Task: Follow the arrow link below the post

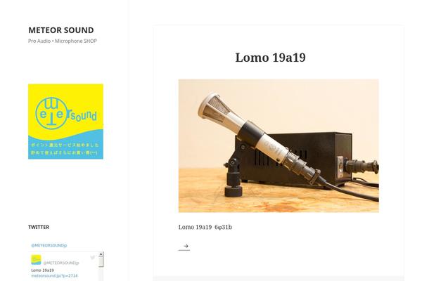Action: click(184, 246)
